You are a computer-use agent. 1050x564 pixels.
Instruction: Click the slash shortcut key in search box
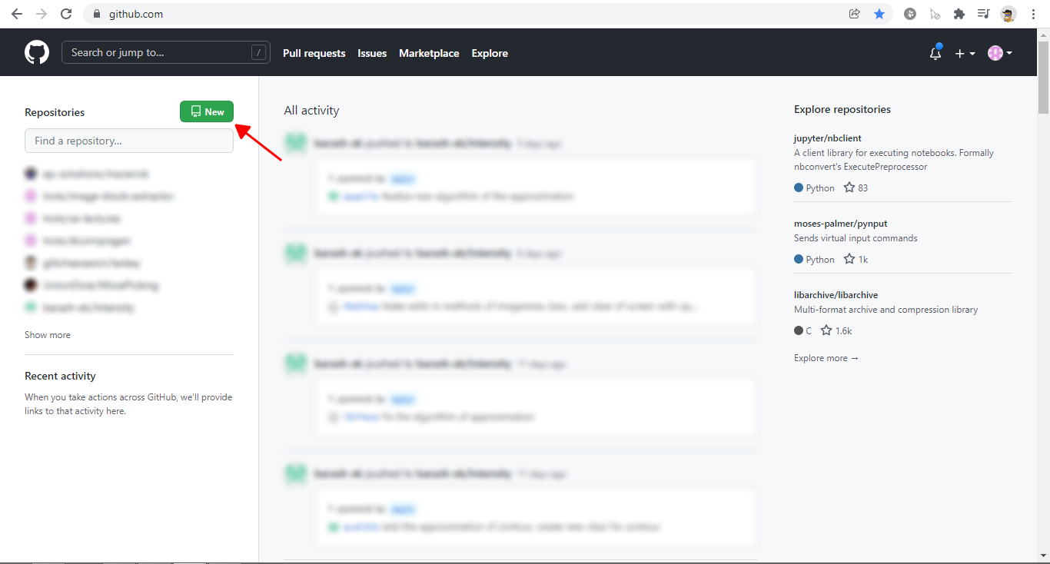coord(258,52)
